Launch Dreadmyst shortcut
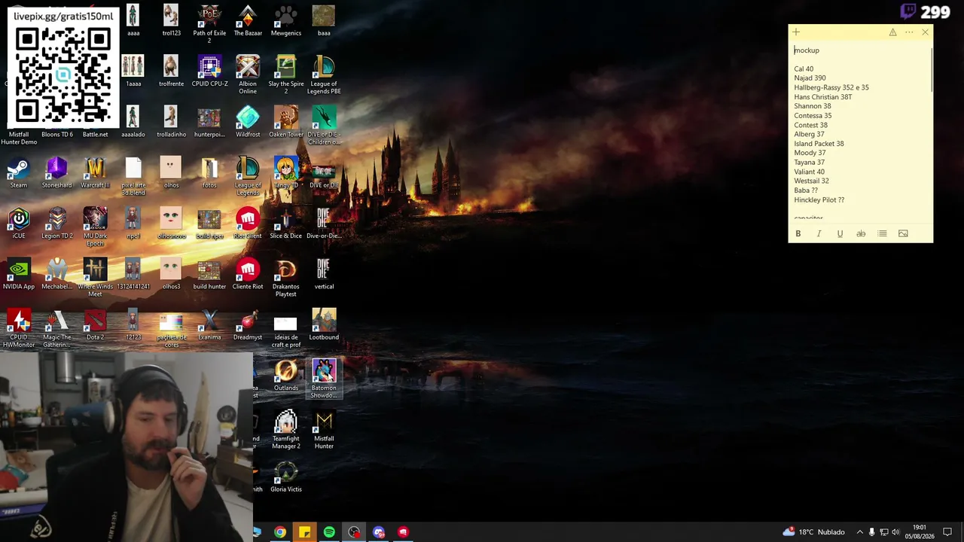This screenshot has width=964, height=542. [x=248, y=324]
